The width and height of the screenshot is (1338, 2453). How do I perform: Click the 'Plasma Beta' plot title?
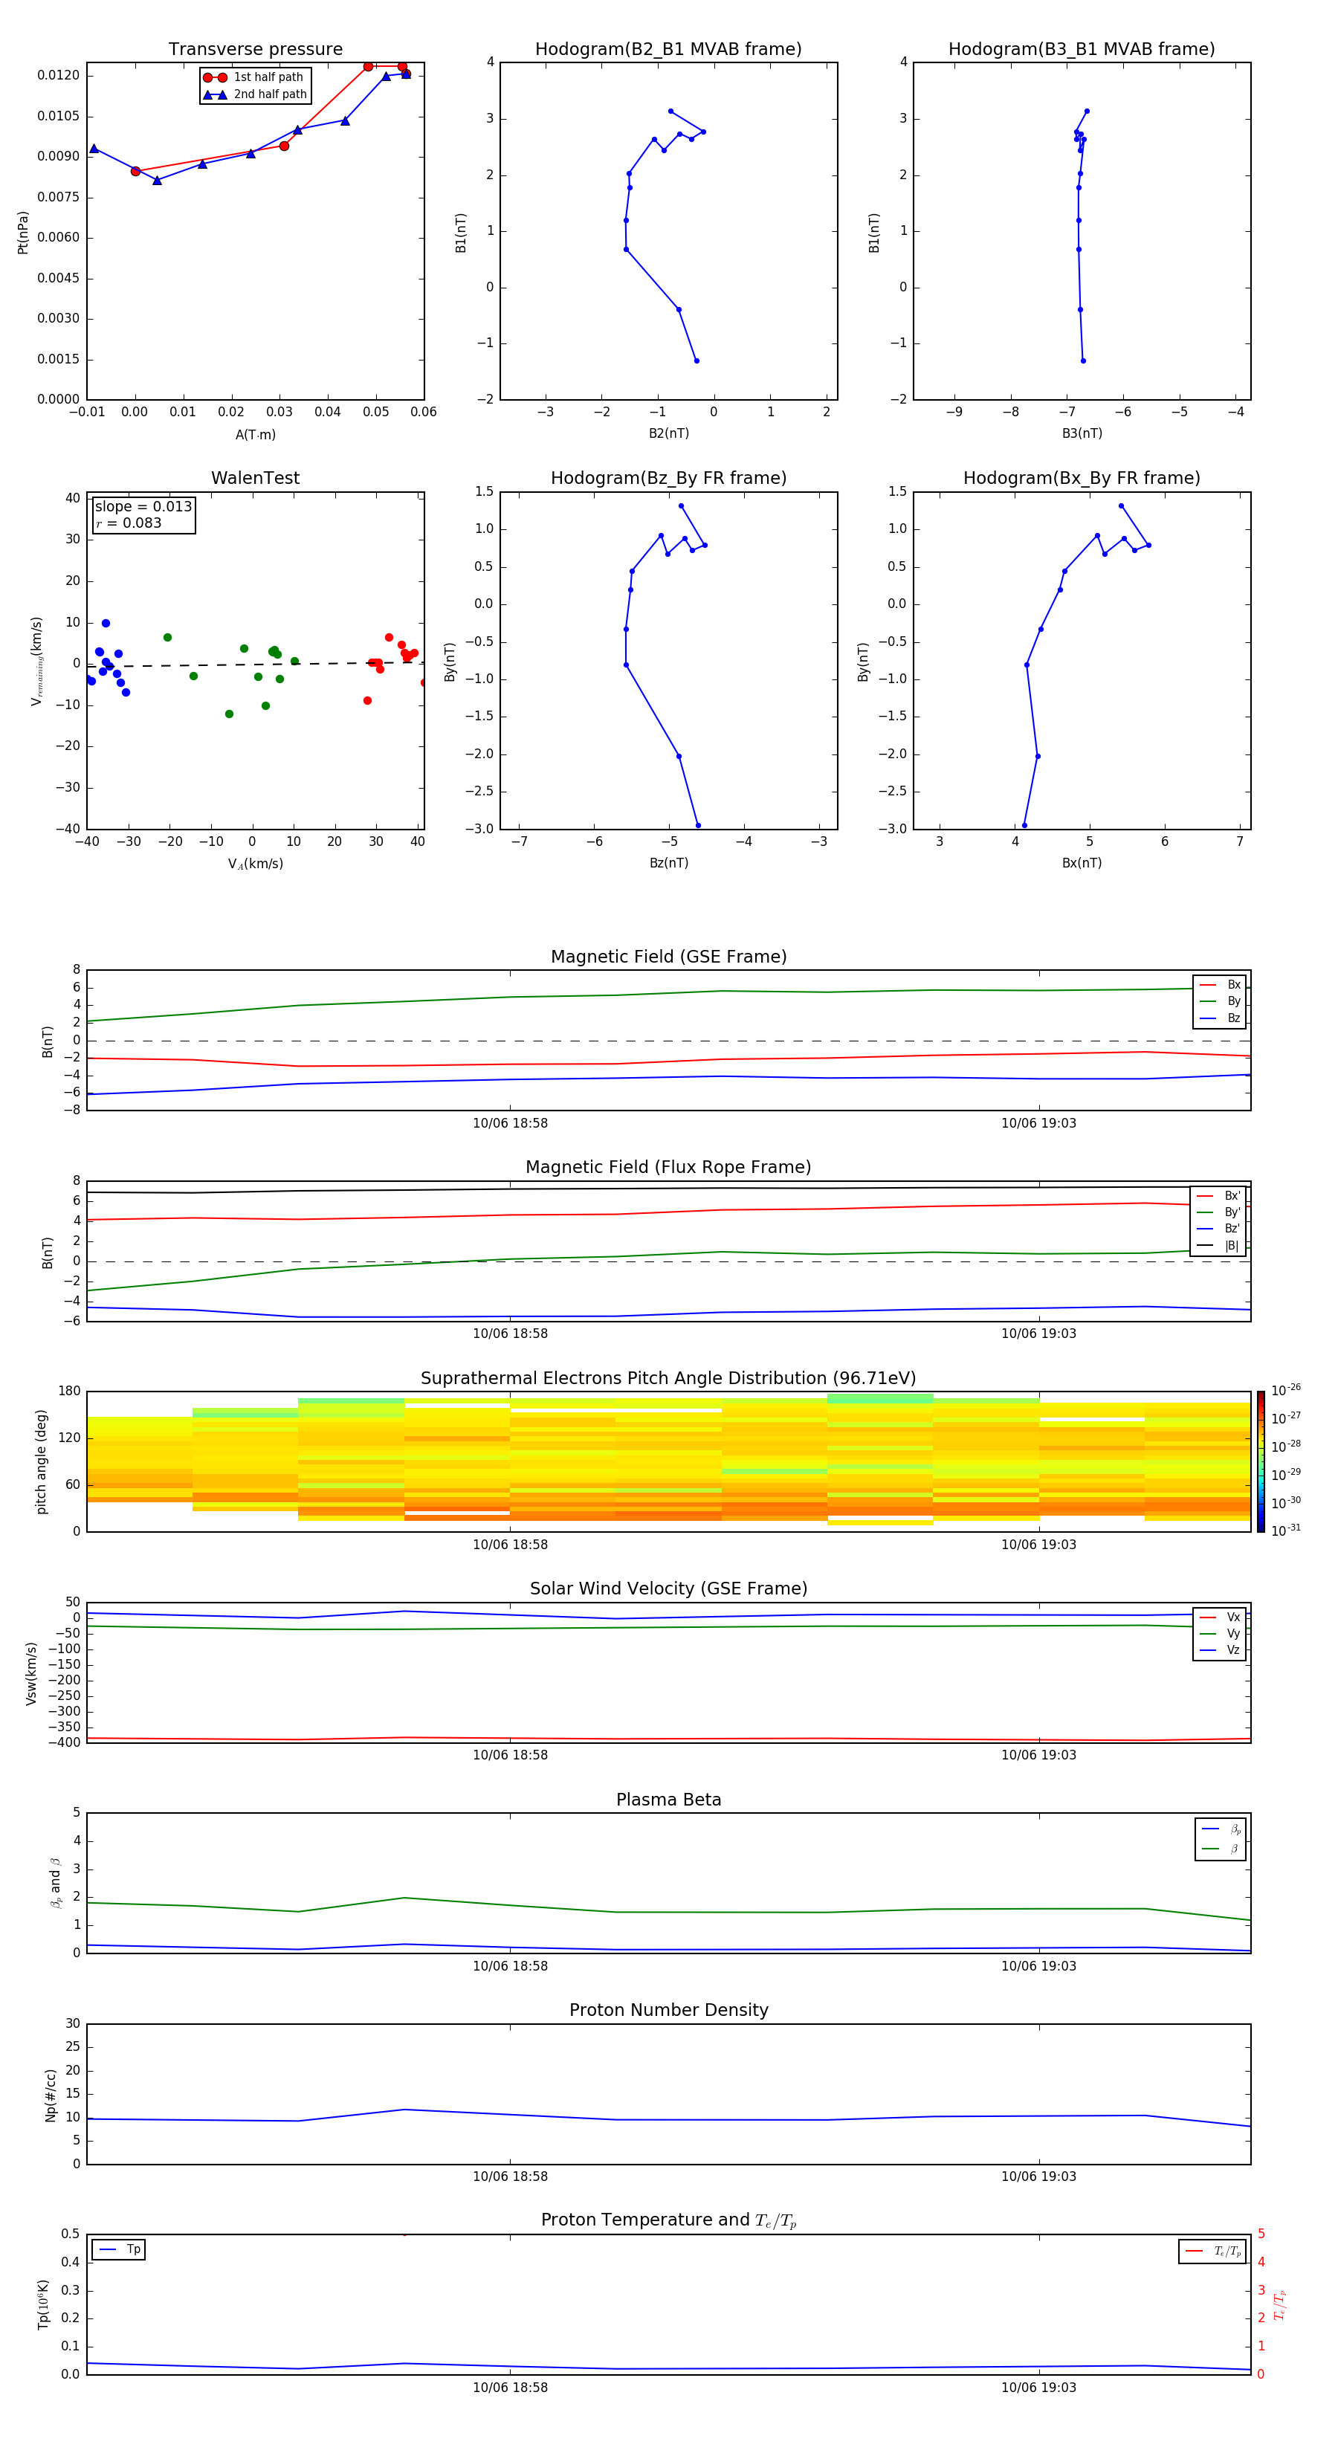(x=668, y=1800)
